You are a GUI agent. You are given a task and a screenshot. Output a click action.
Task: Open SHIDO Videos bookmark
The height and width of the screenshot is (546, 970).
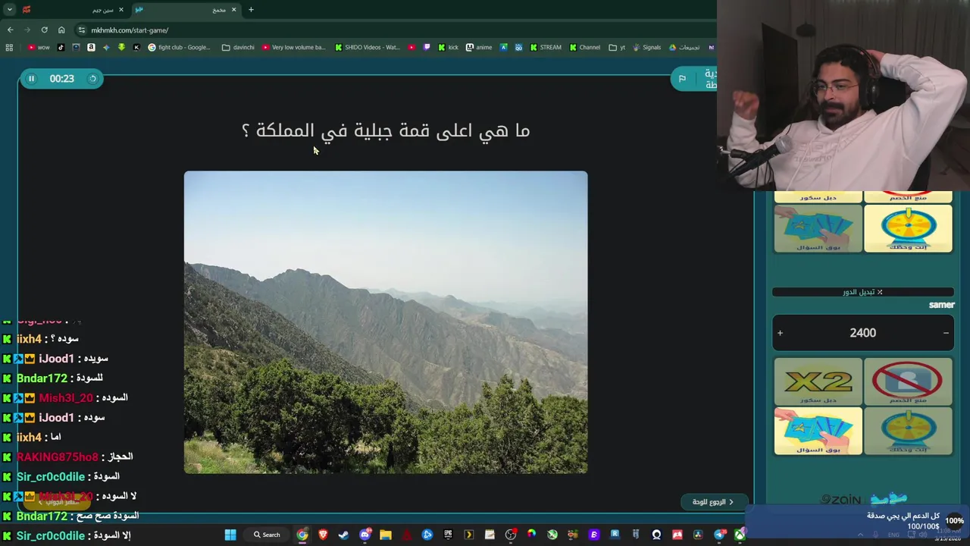367,47
